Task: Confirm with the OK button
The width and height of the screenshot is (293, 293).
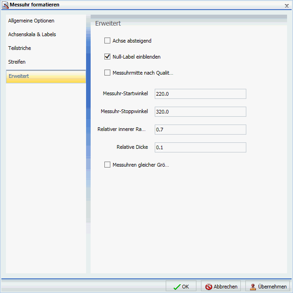Action: 181,287
